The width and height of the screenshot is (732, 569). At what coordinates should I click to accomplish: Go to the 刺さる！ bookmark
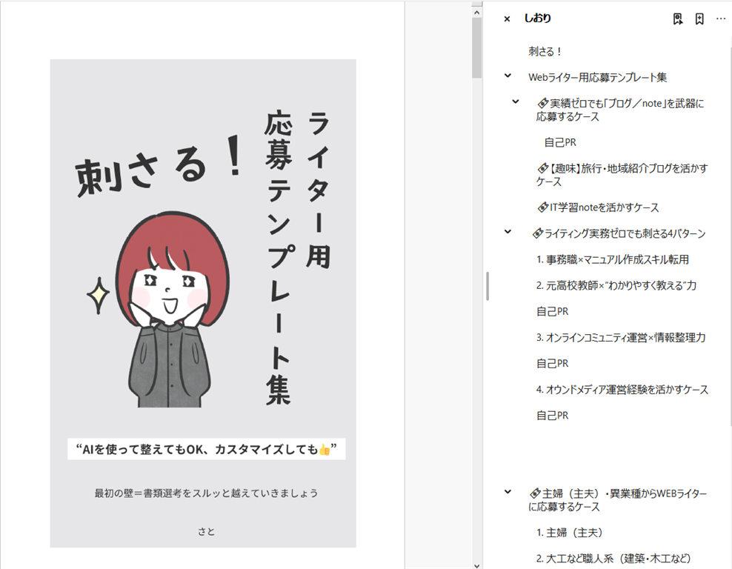(x=545, y=51)
